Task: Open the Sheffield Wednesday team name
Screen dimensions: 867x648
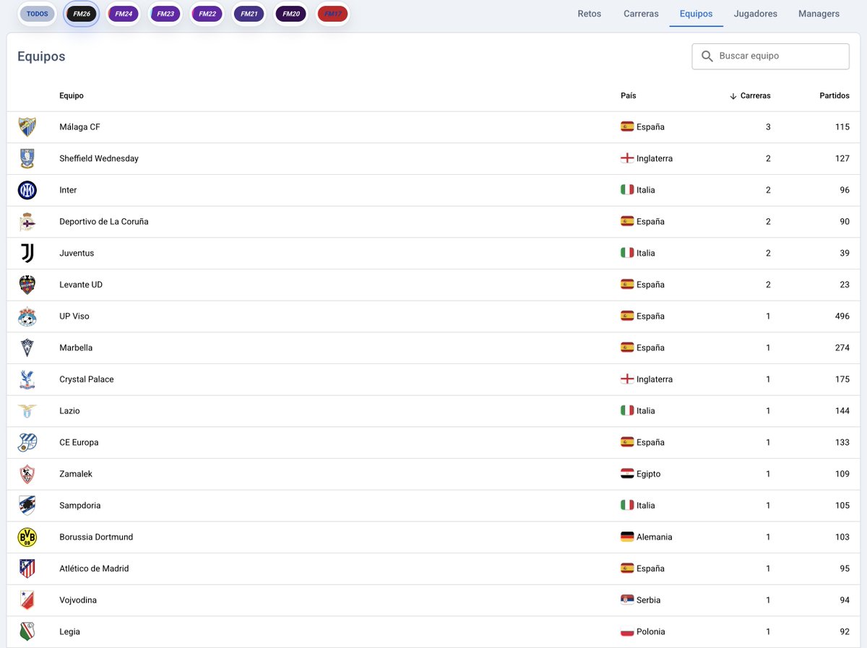Action: (x=99, y=158)
